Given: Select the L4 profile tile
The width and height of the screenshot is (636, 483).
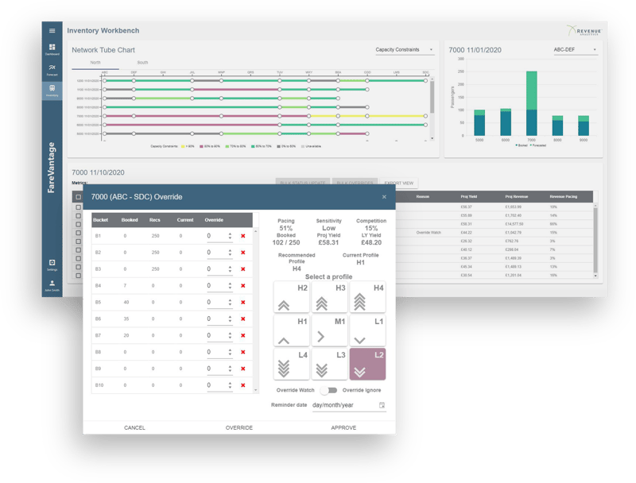Looking at the screenshot, I should point(292,365).
